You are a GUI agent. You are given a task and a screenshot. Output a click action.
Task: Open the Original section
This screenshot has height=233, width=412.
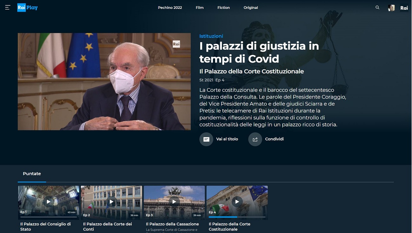[x=250, y=7]
